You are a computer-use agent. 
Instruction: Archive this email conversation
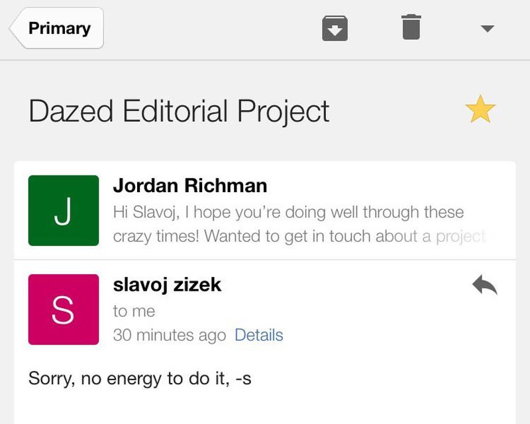click(335, 28)
